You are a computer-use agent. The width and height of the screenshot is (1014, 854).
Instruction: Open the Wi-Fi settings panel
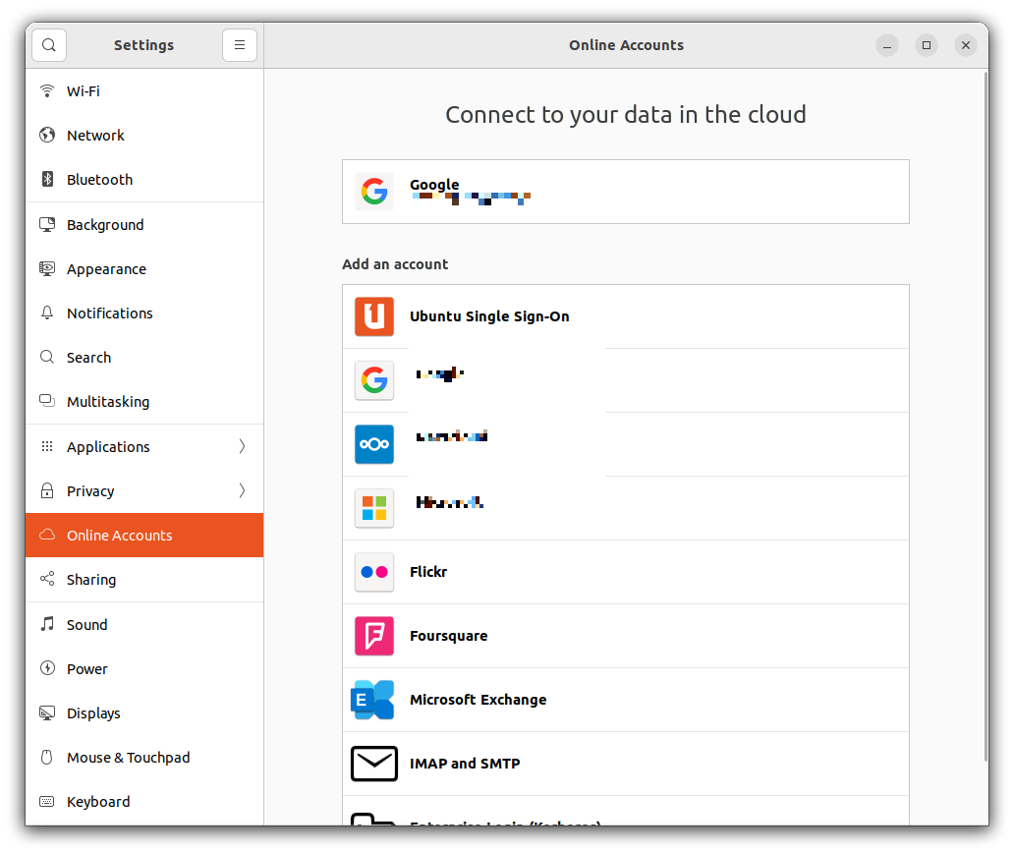pos(144,90)
